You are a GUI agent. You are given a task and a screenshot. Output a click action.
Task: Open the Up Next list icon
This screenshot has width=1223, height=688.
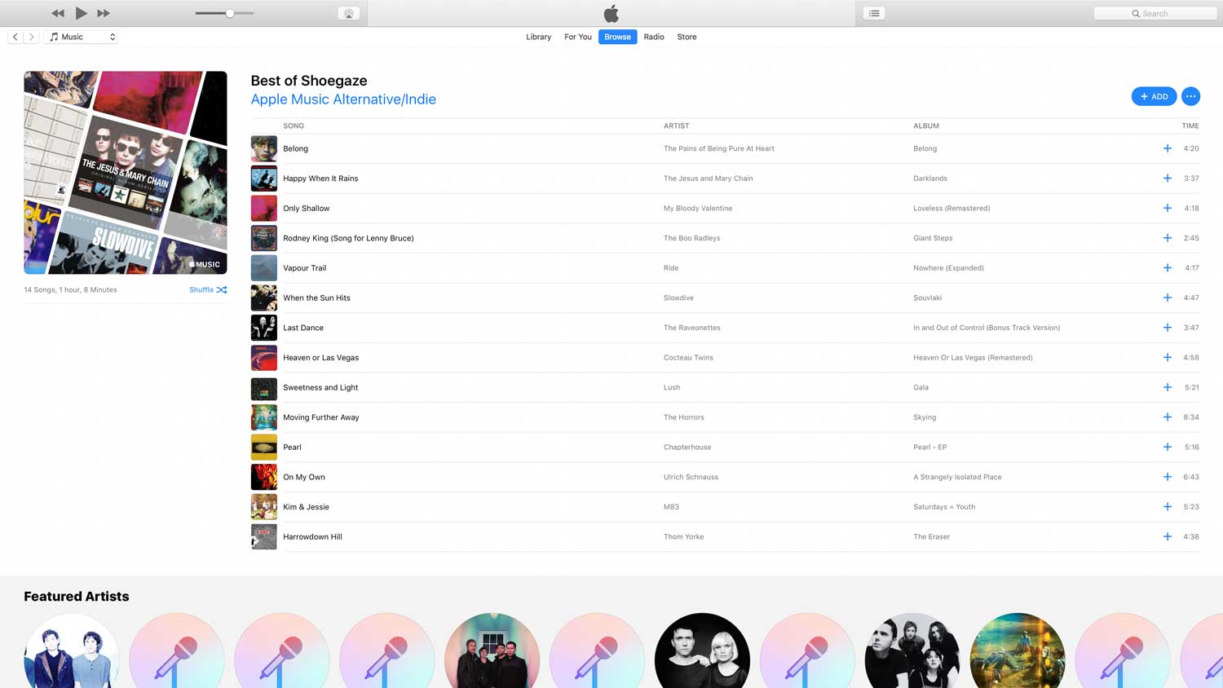874,13
